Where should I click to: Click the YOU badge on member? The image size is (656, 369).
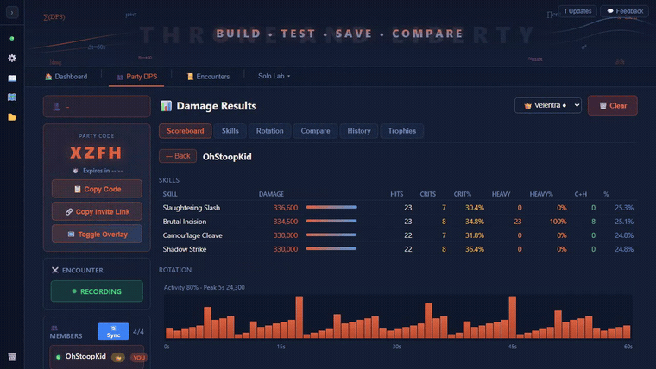138,358
